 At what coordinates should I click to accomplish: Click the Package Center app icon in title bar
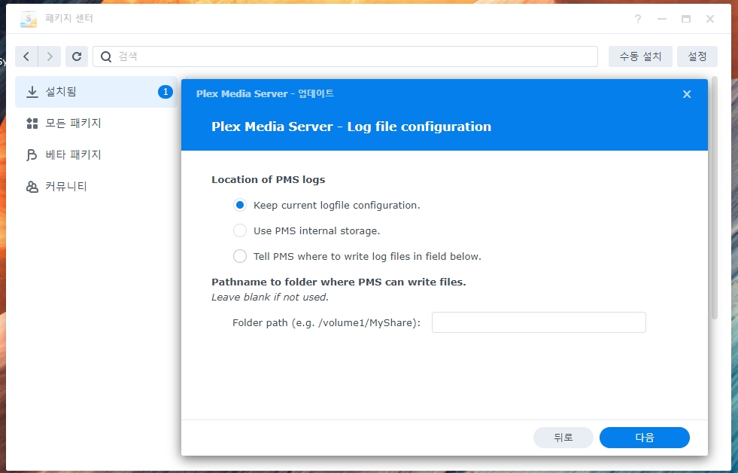coord(29,19)
